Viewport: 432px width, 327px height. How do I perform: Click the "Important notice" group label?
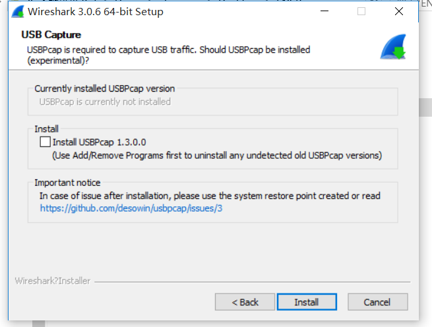pos(67,183)
